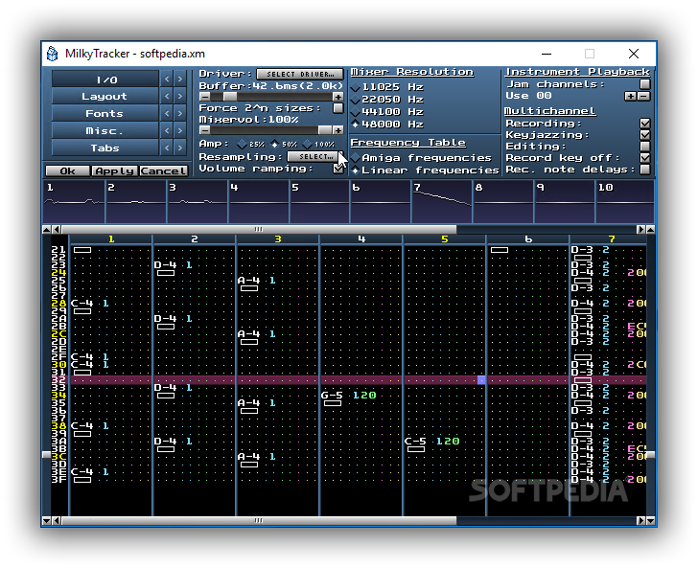Screen dimensions: 698x568
Task: Click MilkyTracker app icon in title bar
Action: (53, 54)
